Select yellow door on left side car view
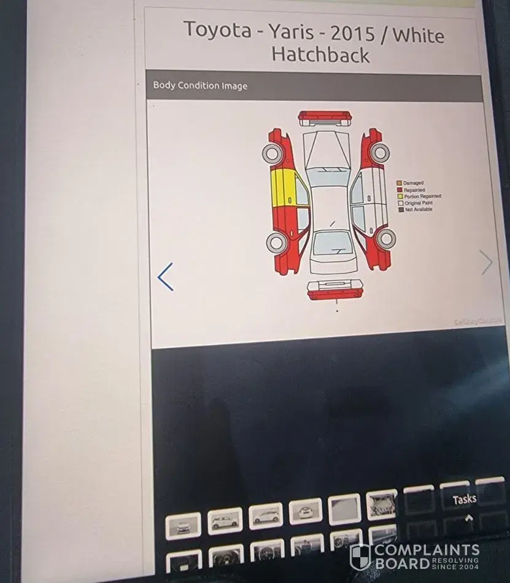 (284, 188)
